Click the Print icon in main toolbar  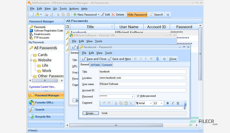click(x=46, y=15)
